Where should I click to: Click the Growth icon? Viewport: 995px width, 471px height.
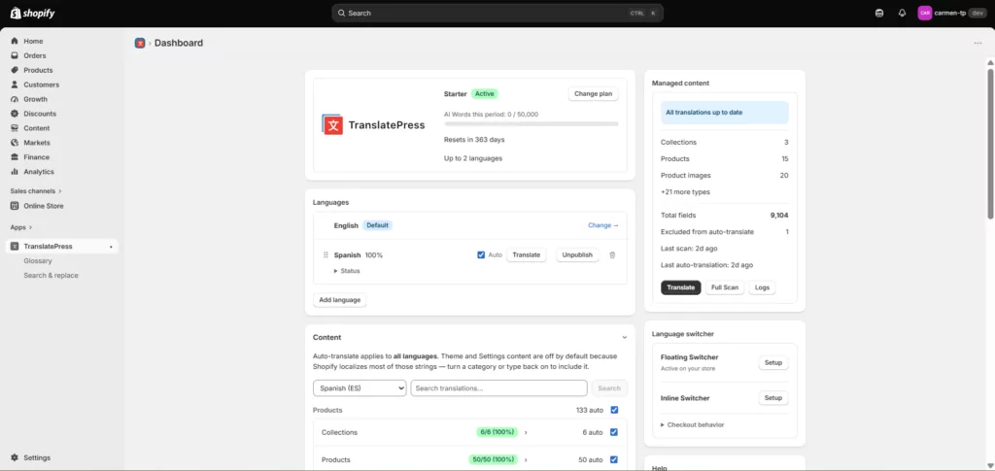[x=15, y=99]
